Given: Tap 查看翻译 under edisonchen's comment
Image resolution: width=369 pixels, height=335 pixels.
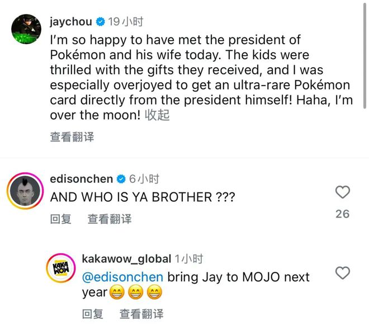Looking at the screenshot, I should 109,219.
